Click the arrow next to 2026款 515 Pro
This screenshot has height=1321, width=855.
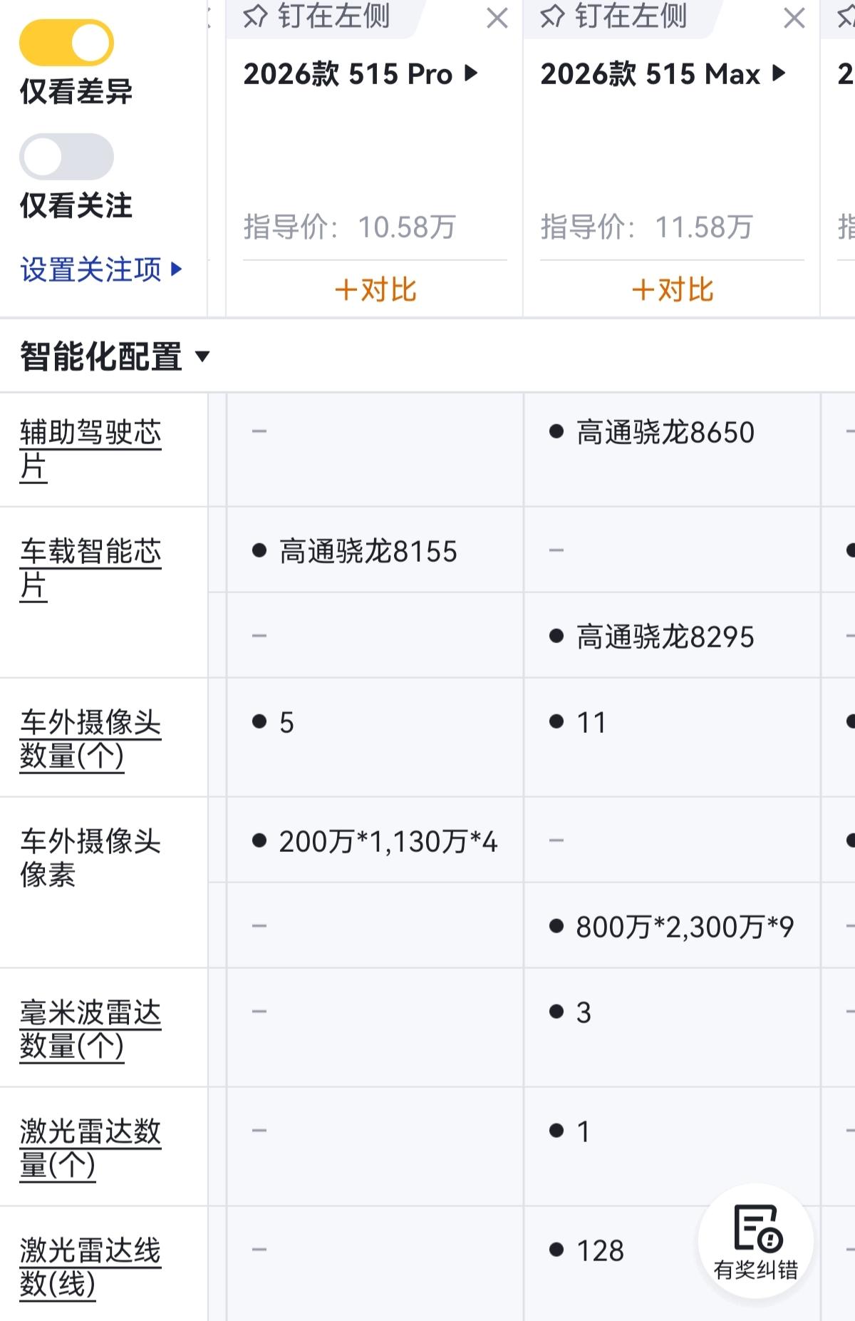tap(471, 73)
